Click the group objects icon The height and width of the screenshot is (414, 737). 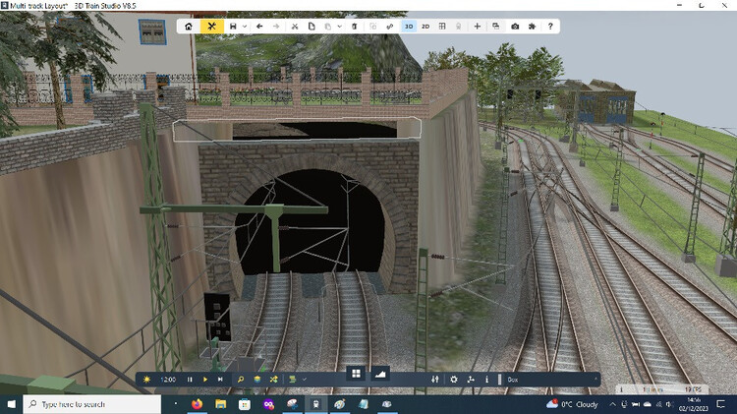[372, 27]
